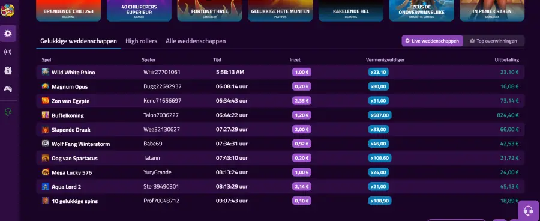Click the Vermenigvuldiger column header
540x221 pixels.
tap(385, 60)
